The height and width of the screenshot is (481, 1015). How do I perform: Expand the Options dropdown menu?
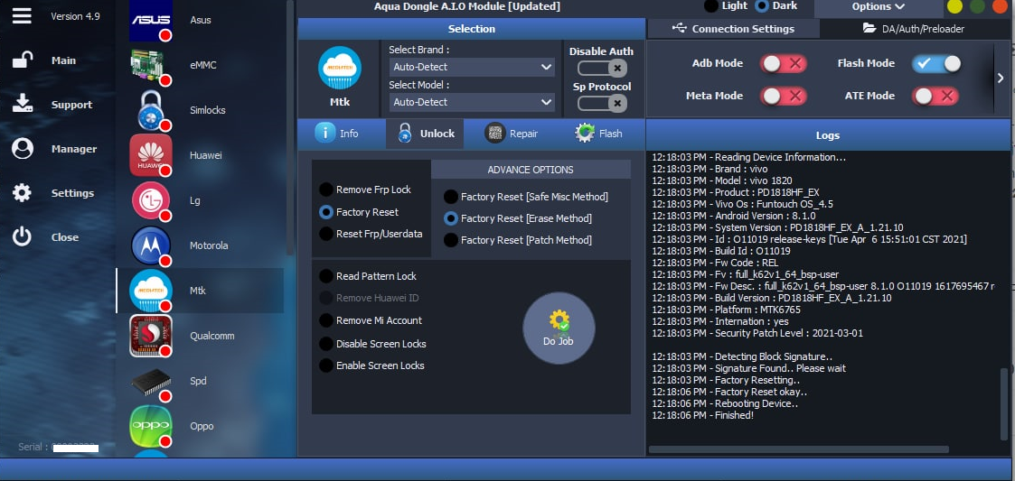(x=879, y=6)
